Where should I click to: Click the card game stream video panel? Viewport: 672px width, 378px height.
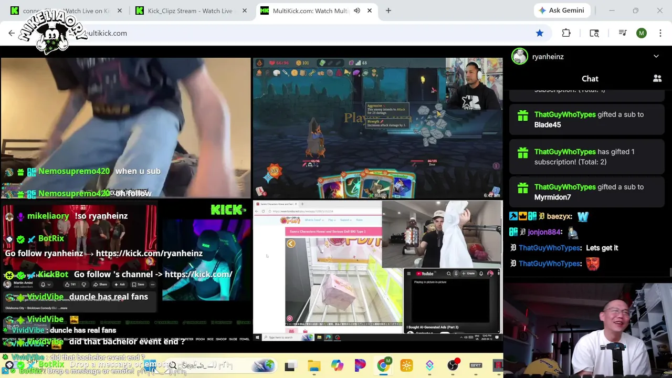377,128
